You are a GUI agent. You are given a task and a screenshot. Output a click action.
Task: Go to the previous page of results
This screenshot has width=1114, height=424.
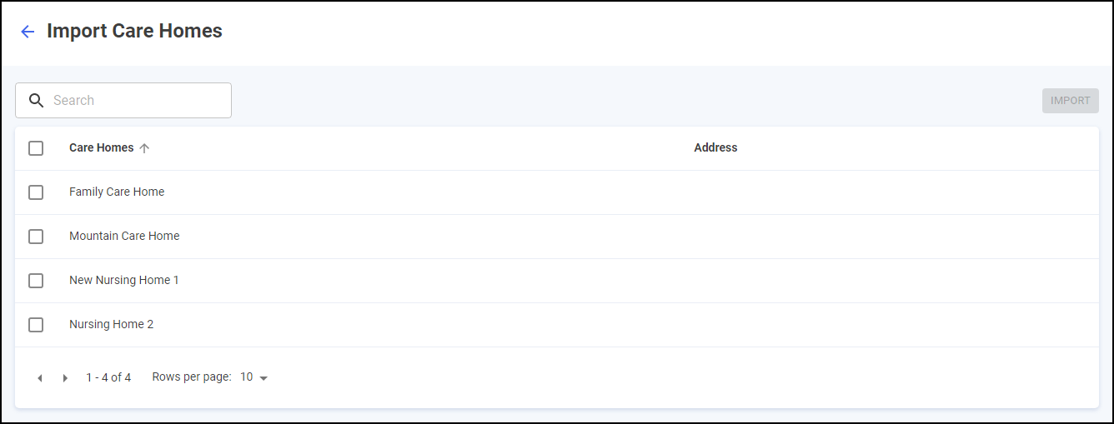pos(39,378)
